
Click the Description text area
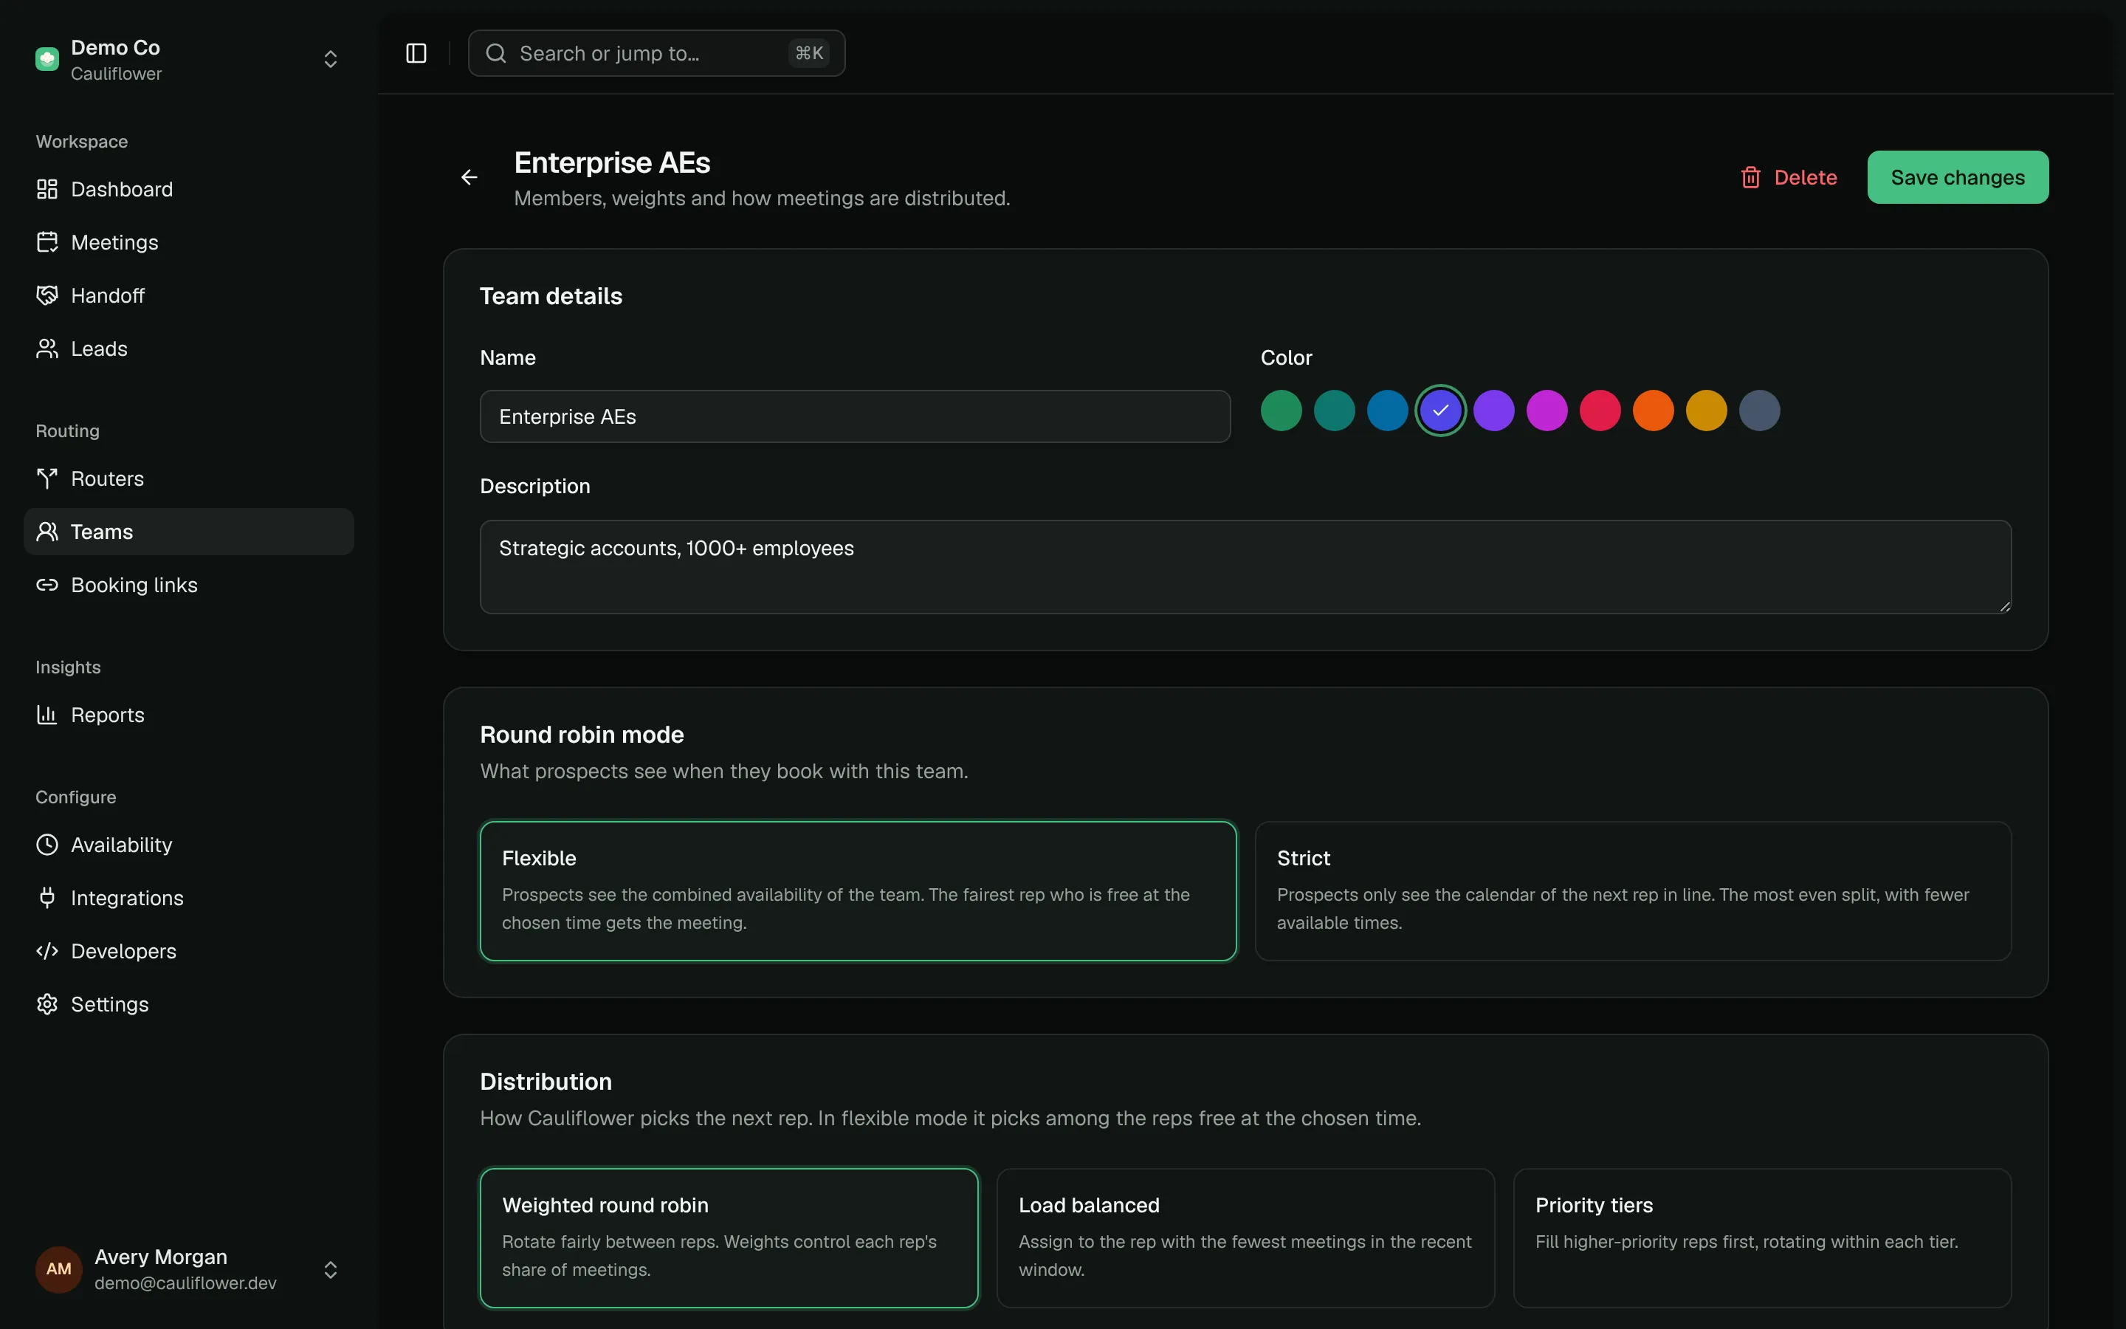pos(1246,567)
